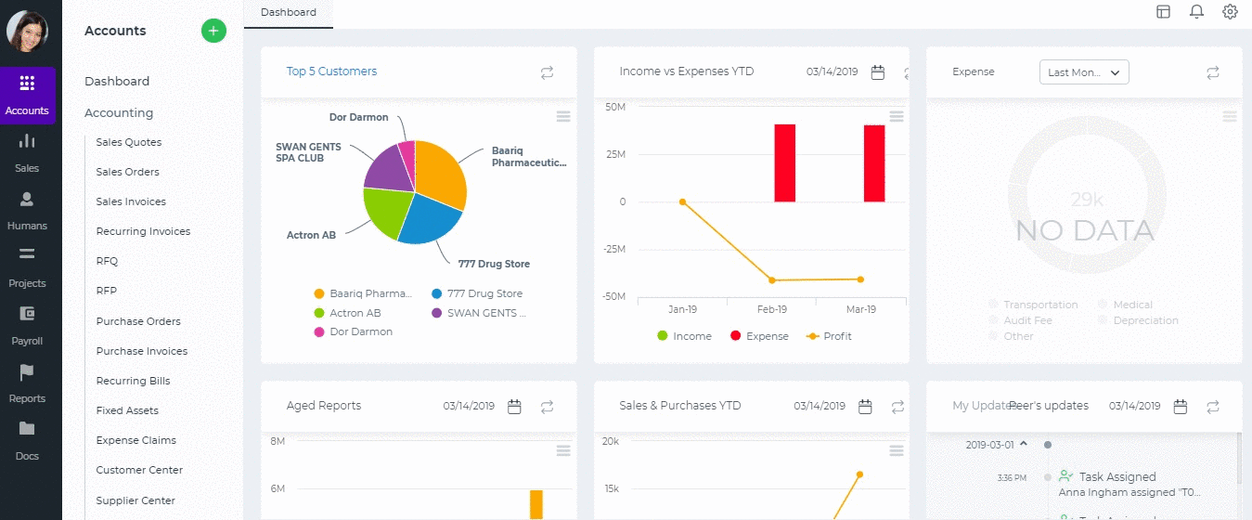This screenshot has width=1252, height=520.
Task: Open calendar for Peer's updates
Action: pyautogui.click(x=1181, y=407)
